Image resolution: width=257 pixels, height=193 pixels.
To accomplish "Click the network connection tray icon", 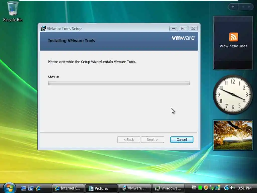I will tap(226, 187).
